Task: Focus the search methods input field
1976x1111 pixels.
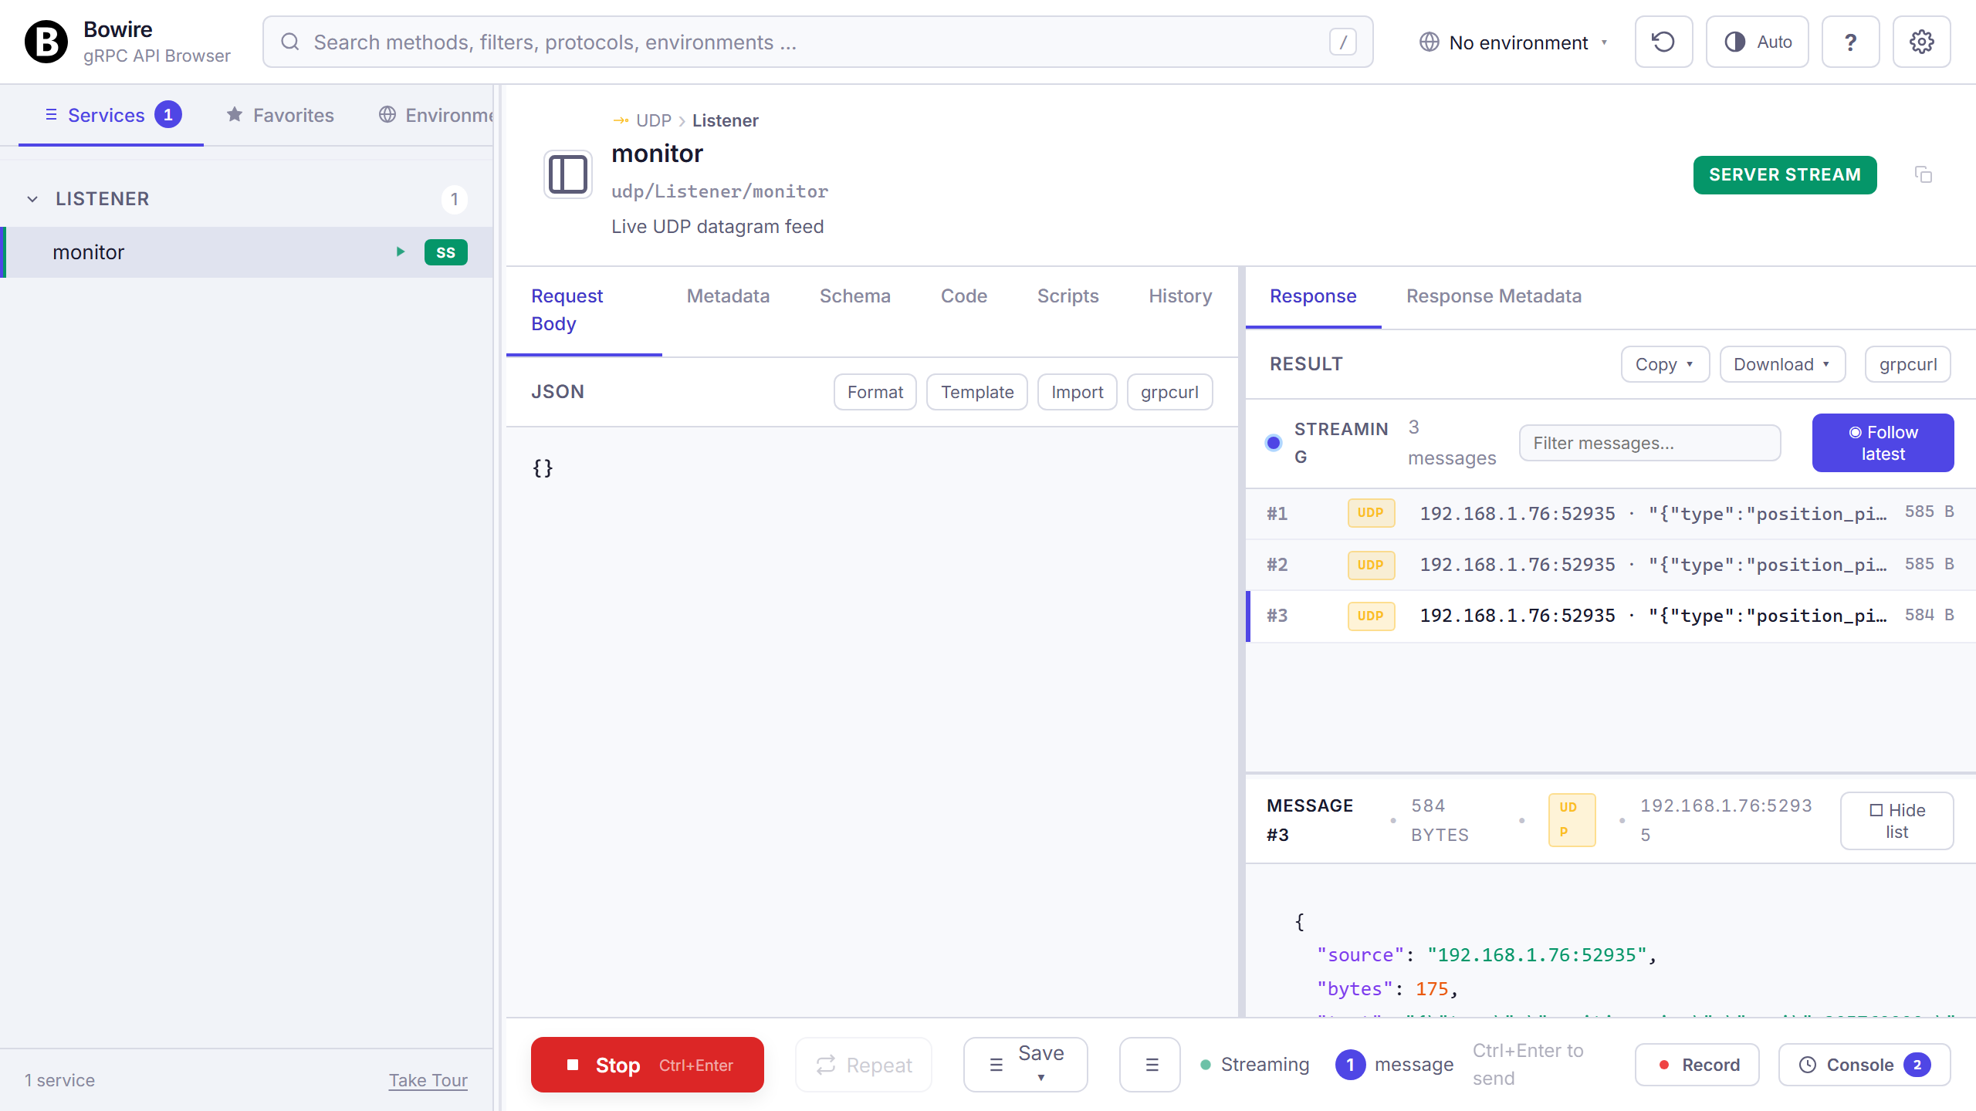Action: pos(817,42)
